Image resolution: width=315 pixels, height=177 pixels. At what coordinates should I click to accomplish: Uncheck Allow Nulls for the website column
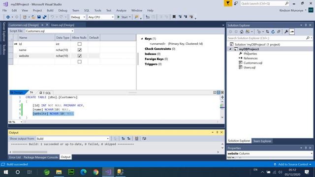click(80, 56)
